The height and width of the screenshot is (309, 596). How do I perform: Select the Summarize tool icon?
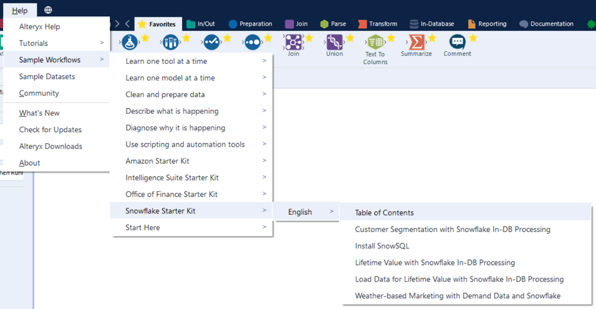tap(416, 42)
